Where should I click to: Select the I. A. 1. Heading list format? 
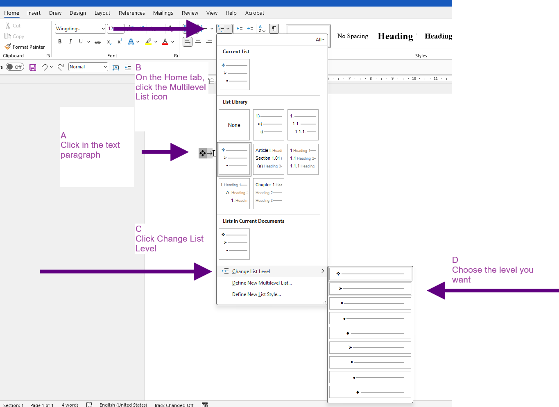coord(234,194)
